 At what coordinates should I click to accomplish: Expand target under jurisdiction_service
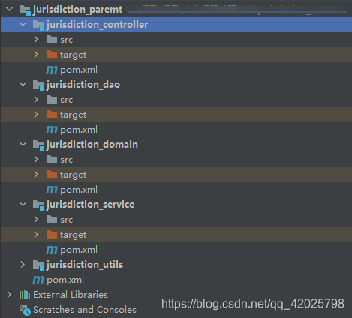pos(36,235)
